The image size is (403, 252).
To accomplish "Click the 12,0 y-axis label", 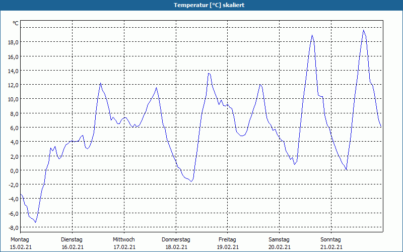I will (13, 85).
